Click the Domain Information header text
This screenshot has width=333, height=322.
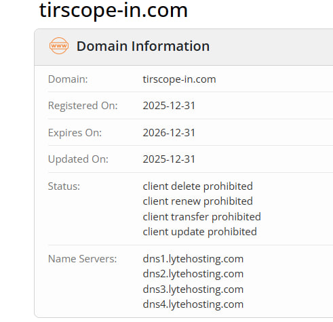point(143,46)
